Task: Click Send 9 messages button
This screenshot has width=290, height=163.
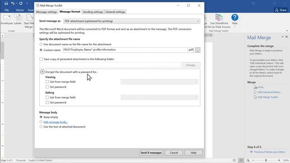Action: 151,153
